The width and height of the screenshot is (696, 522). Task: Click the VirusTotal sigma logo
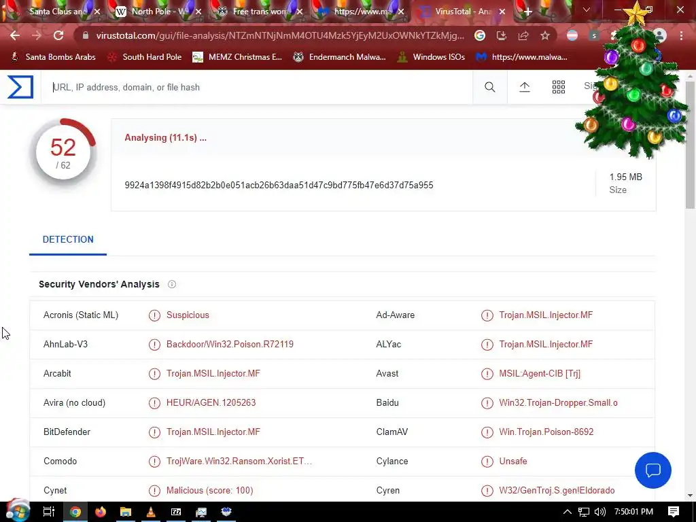(x=20, y=87)
